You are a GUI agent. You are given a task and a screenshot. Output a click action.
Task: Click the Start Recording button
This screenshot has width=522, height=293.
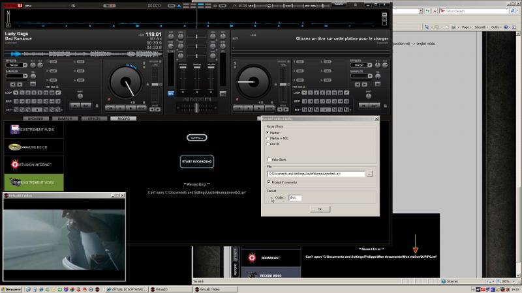[196, 161]
